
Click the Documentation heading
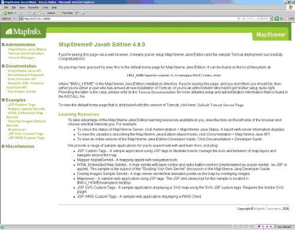[21, 66]
